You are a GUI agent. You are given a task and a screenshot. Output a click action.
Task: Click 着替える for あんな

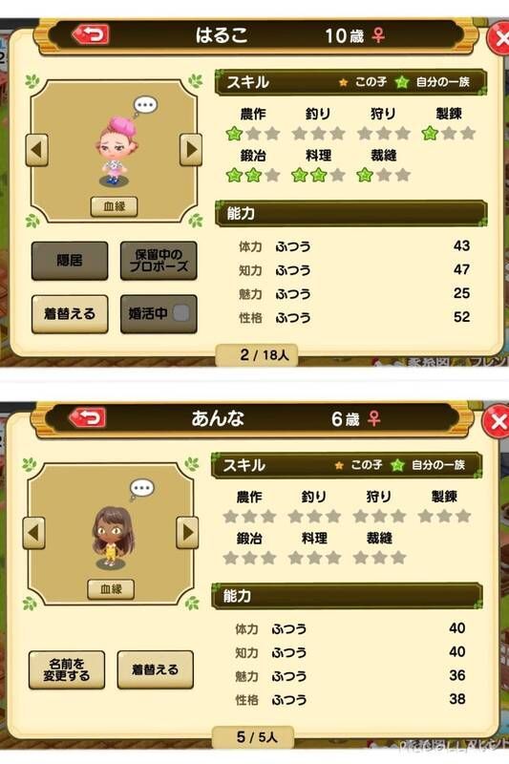point(156,669)
